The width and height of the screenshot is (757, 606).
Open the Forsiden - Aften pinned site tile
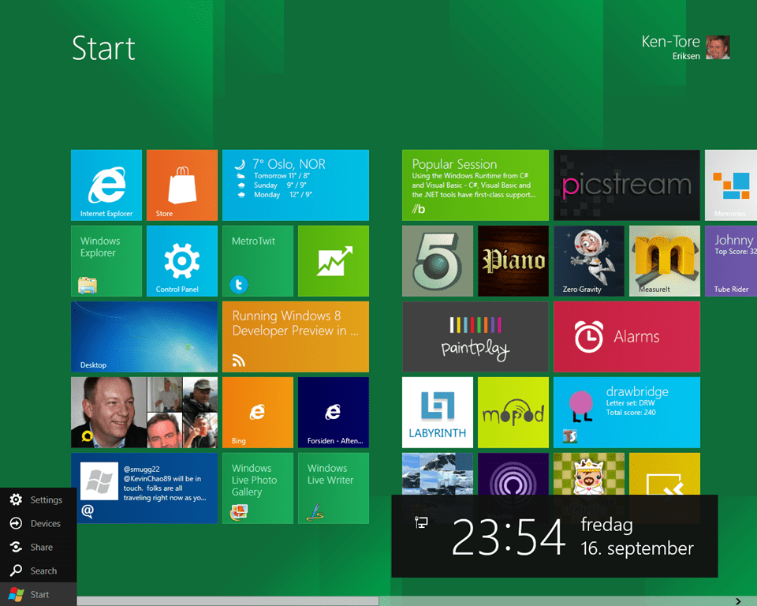[x=334, y=413]
